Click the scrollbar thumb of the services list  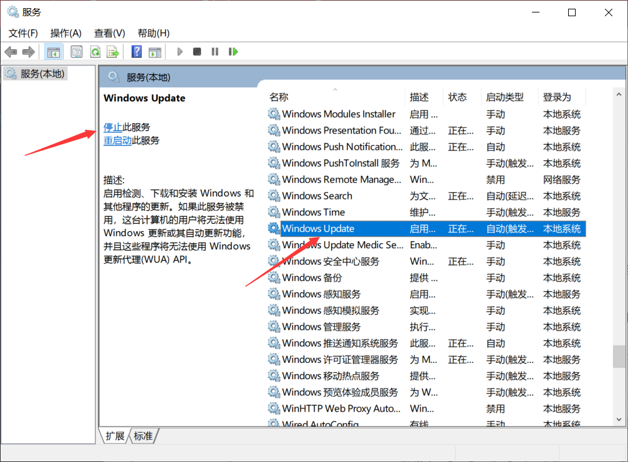619,356
